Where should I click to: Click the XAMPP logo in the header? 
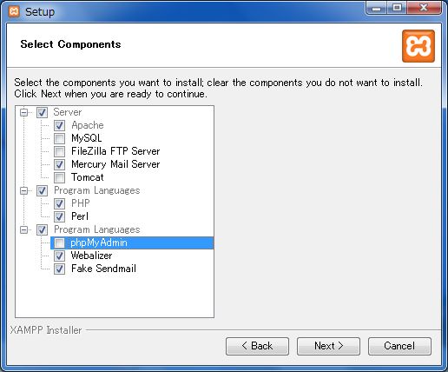[418, 46]
